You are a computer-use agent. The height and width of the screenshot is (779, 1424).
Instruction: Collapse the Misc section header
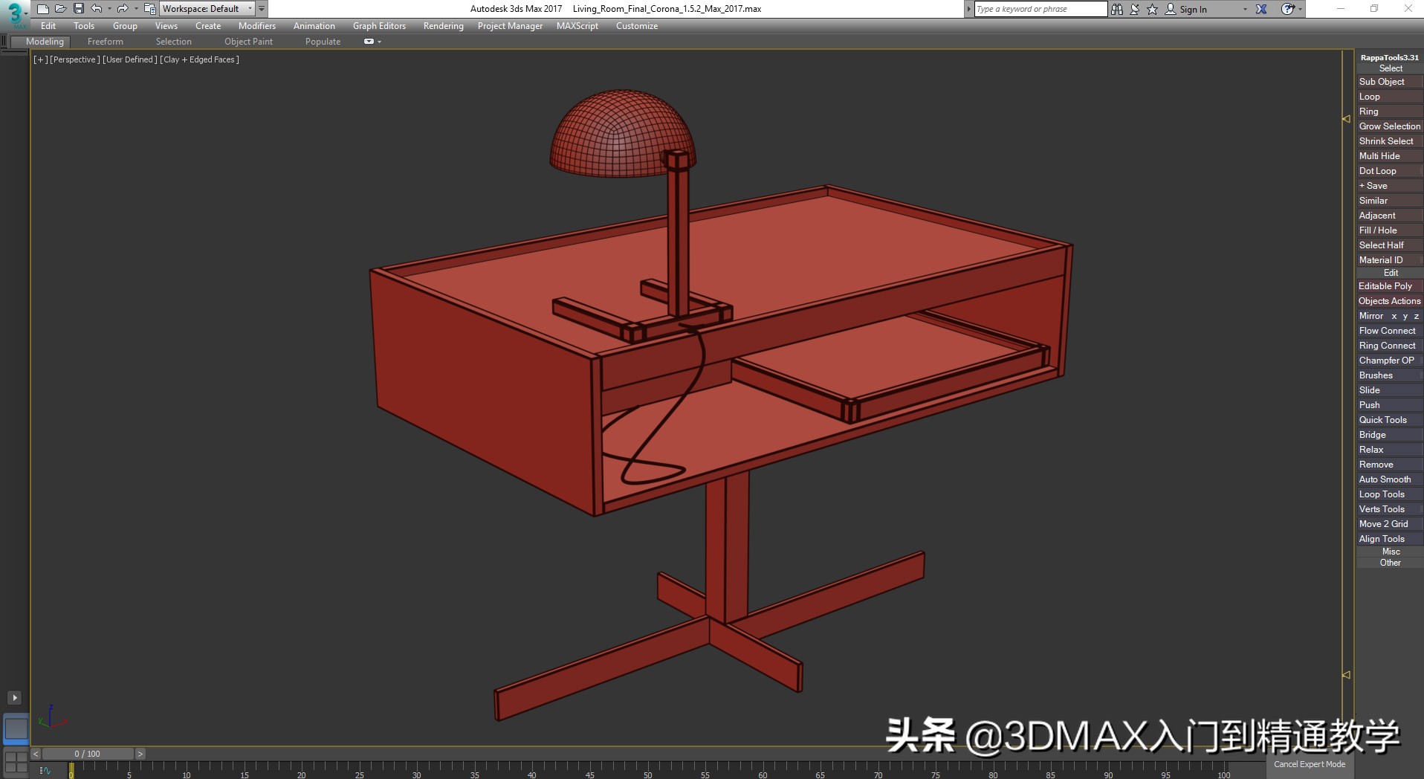[x=1390, y=552]
